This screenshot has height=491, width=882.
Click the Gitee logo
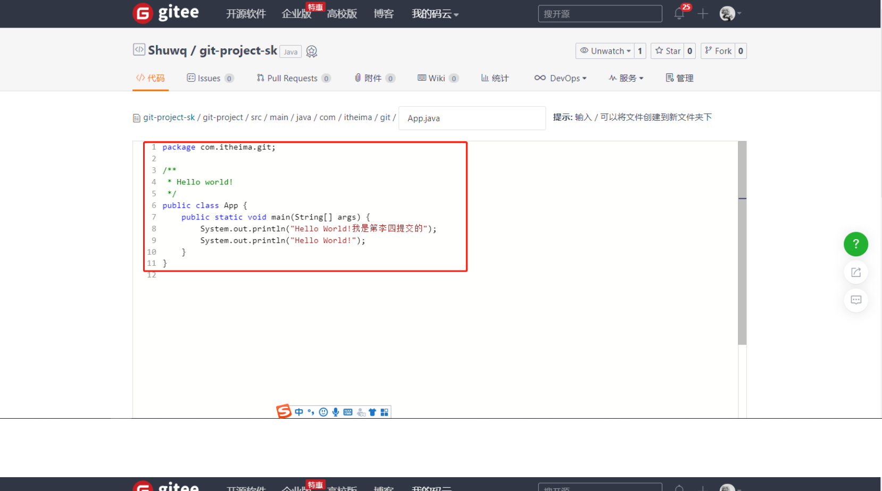click(165, 13)
